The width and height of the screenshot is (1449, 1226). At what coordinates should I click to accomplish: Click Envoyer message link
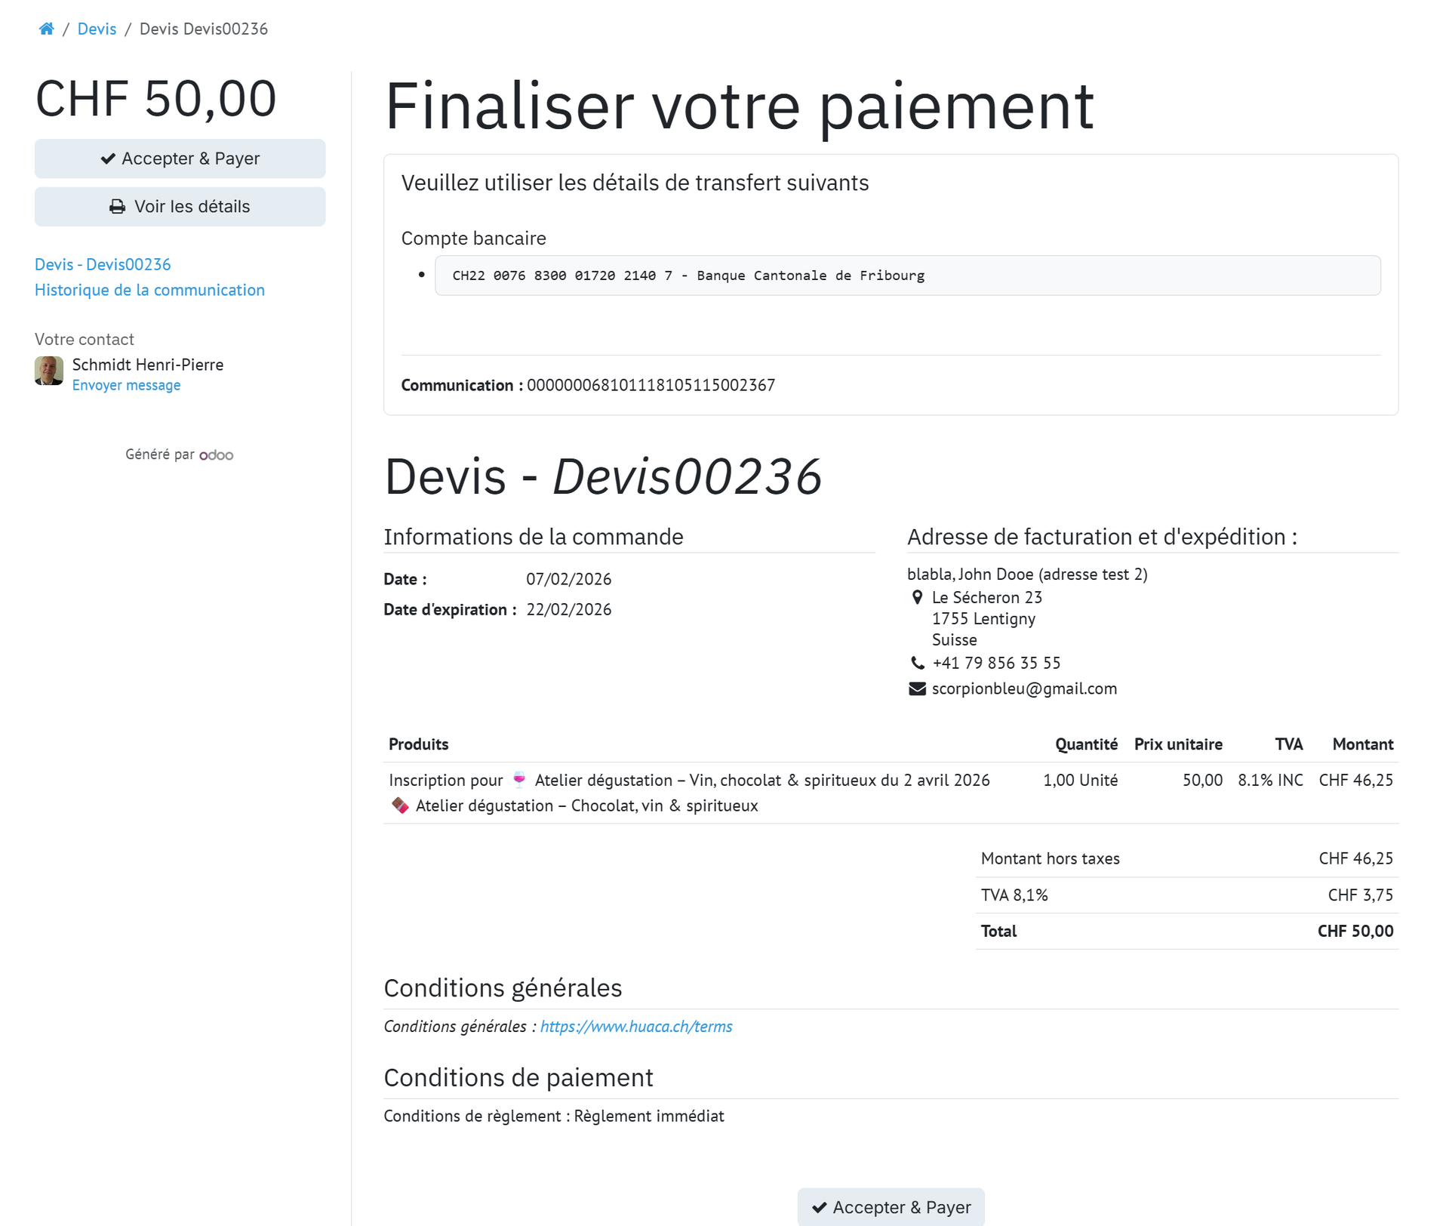pyautogui.click(x=126, y=385)
